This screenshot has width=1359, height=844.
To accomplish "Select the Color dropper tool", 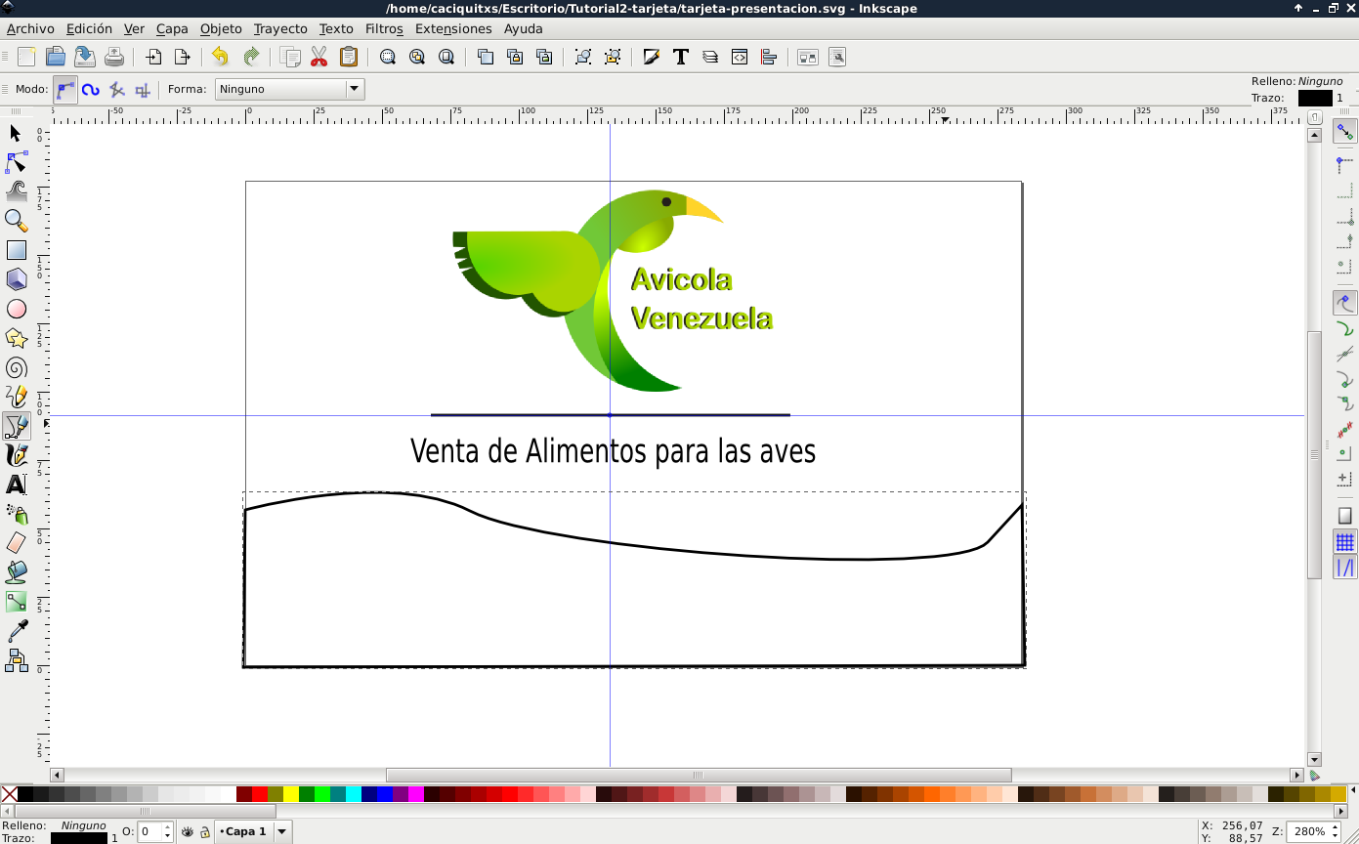I will (x=16, y=631).
